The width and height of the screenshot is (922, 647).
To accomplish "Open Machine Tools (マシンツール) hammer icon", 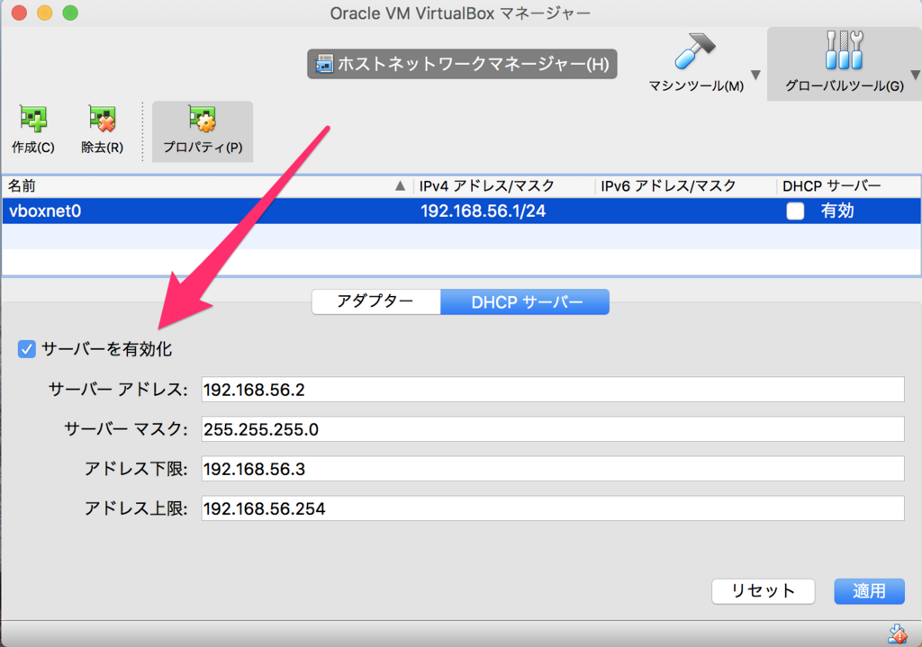I will (694, 50).
